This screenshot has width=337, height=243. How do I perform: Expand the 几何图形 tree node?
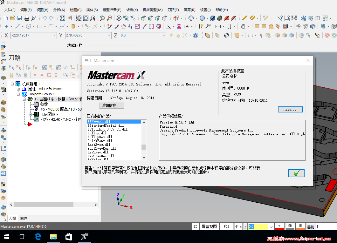(30, 114)
